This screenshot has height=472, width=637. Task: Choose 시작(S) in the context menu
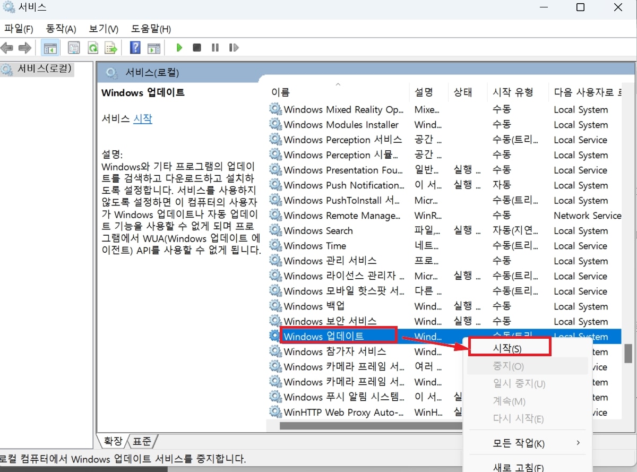pos(507,349)
